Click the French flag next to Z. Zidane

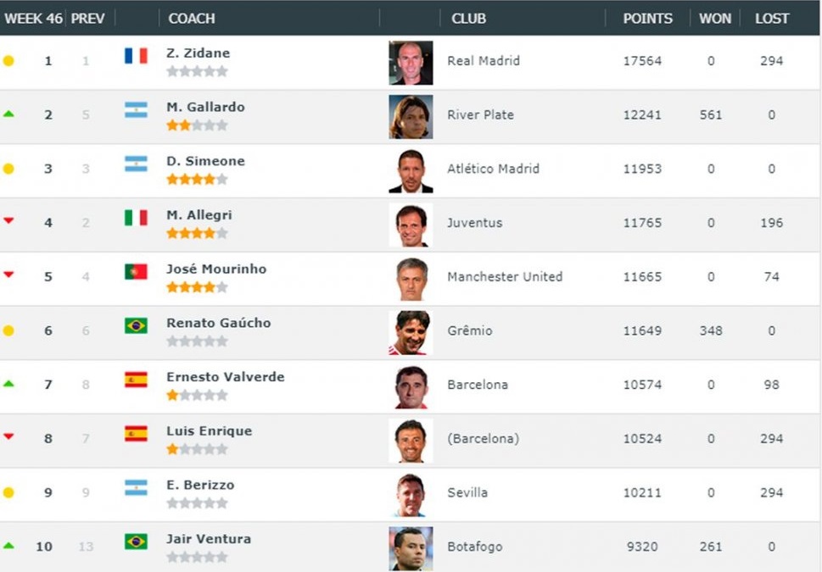coord(136,56)
